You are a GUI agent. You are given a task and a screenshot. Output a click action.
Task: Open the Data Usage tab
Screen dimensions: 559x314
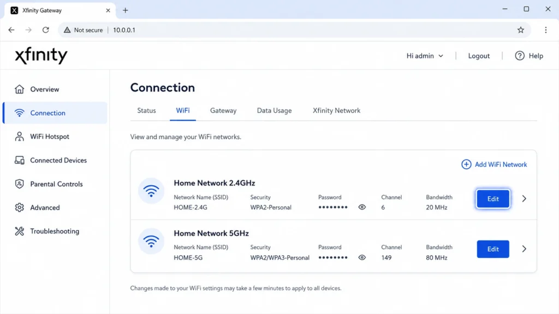click(x=274, y=110)
